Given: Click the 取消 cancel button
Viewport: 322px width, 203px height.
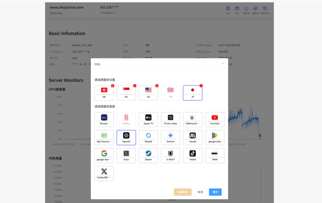Looking at the screenshot, I should coord(200,192).
